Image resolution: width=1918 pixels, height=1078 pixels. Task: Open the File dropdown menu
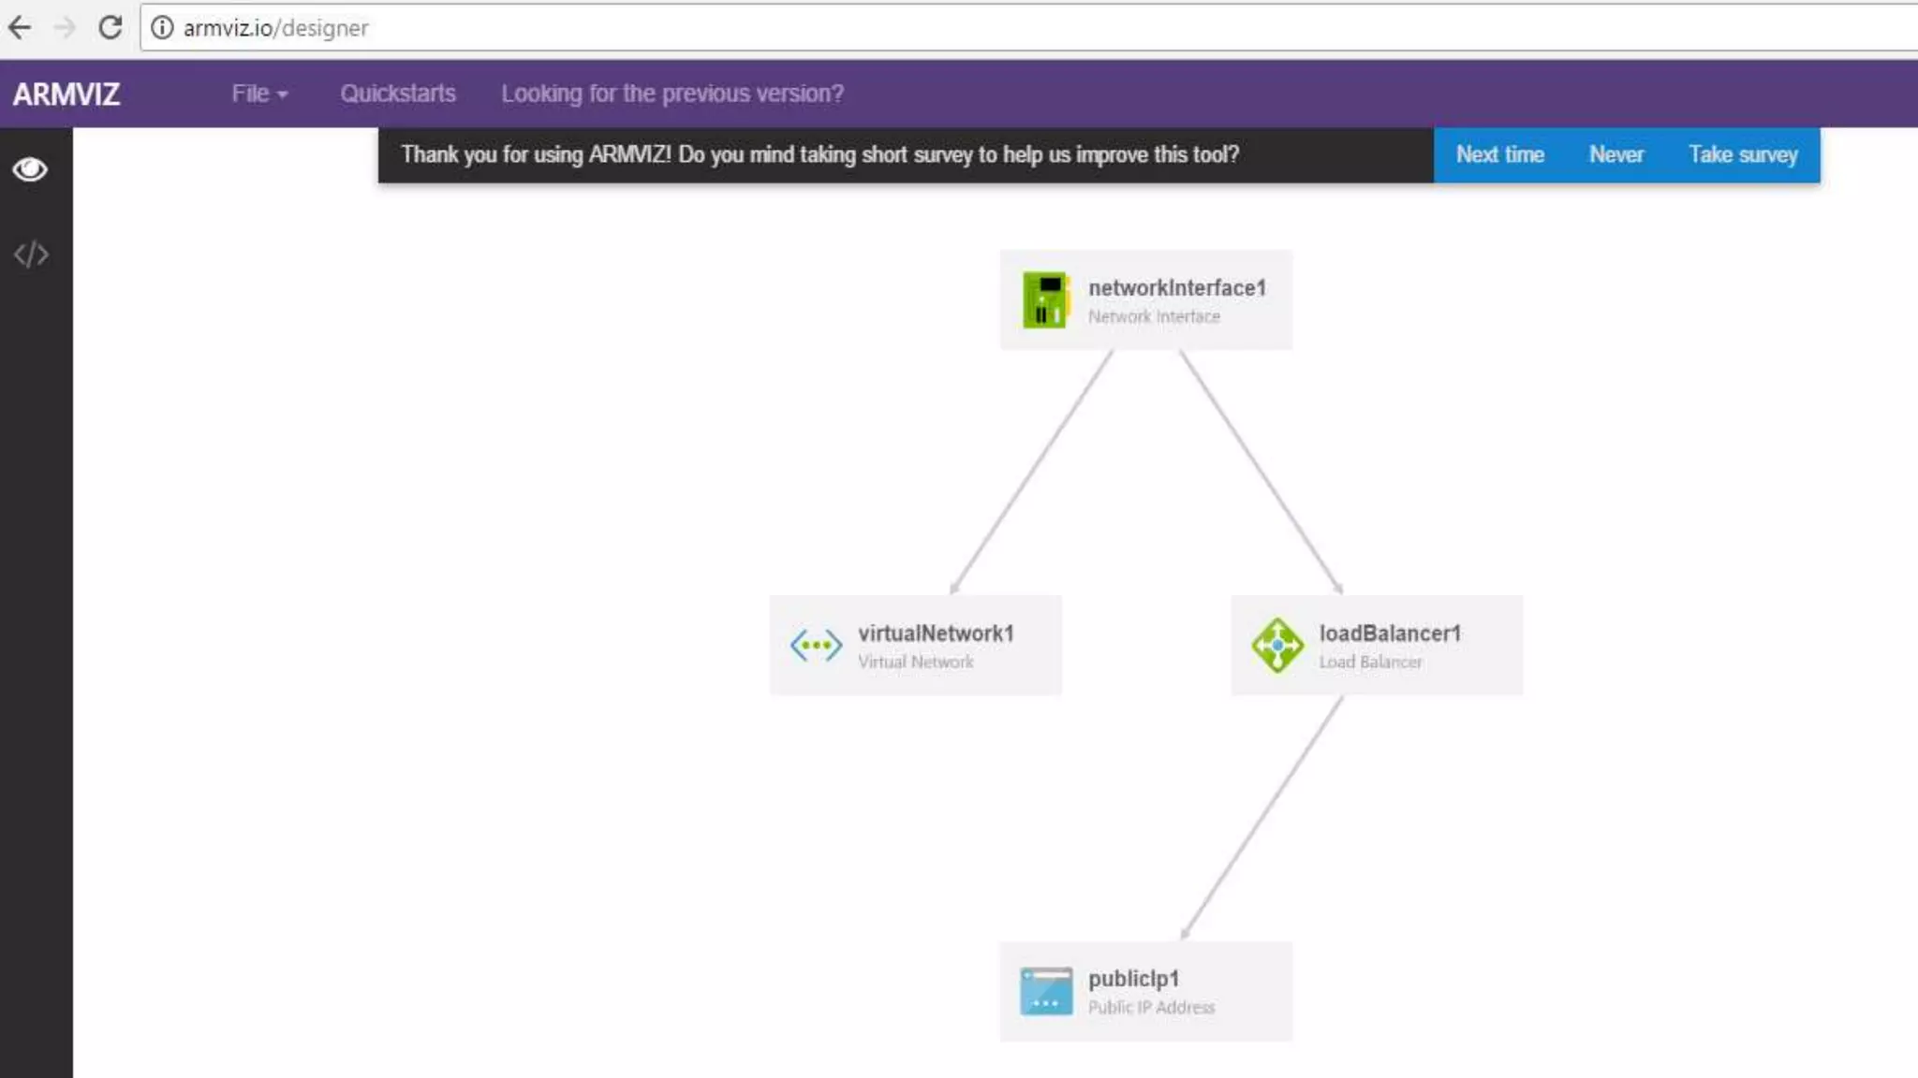coord(259,94)
